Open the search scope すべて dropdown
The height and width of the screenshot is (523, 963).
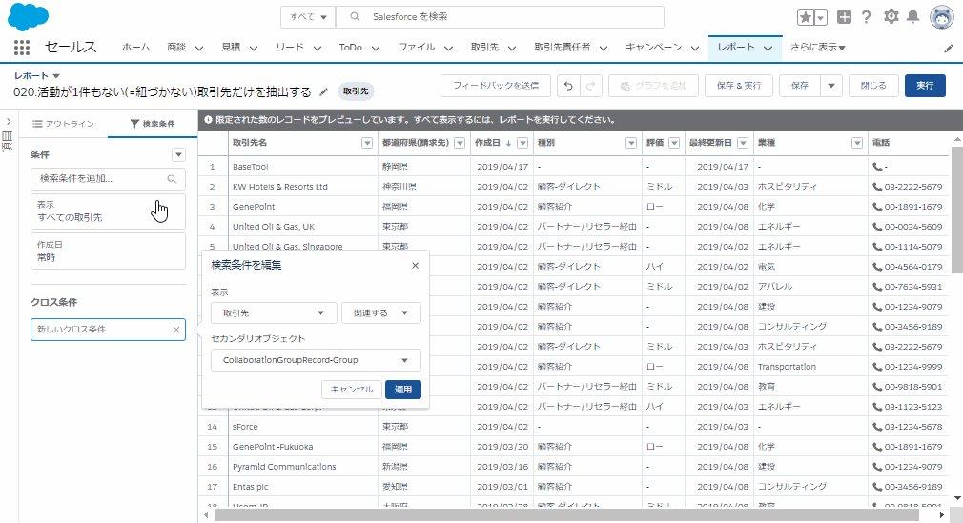(x=308, y=17)
